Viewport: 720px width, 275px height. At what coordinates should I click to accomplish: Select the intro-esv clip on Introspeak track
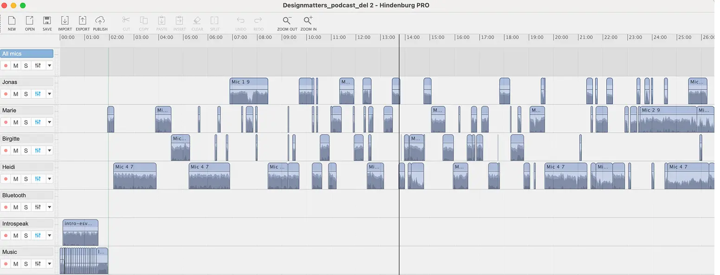point(80,233)
